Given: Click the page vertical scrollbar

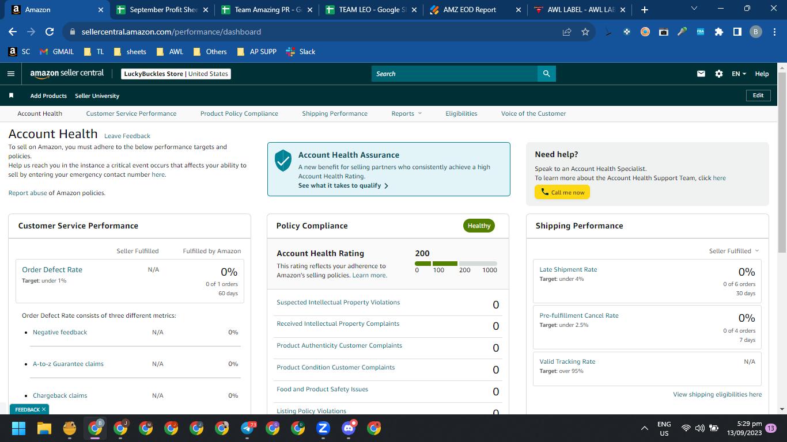Looking at the screenshot, I should pos(782,161).
